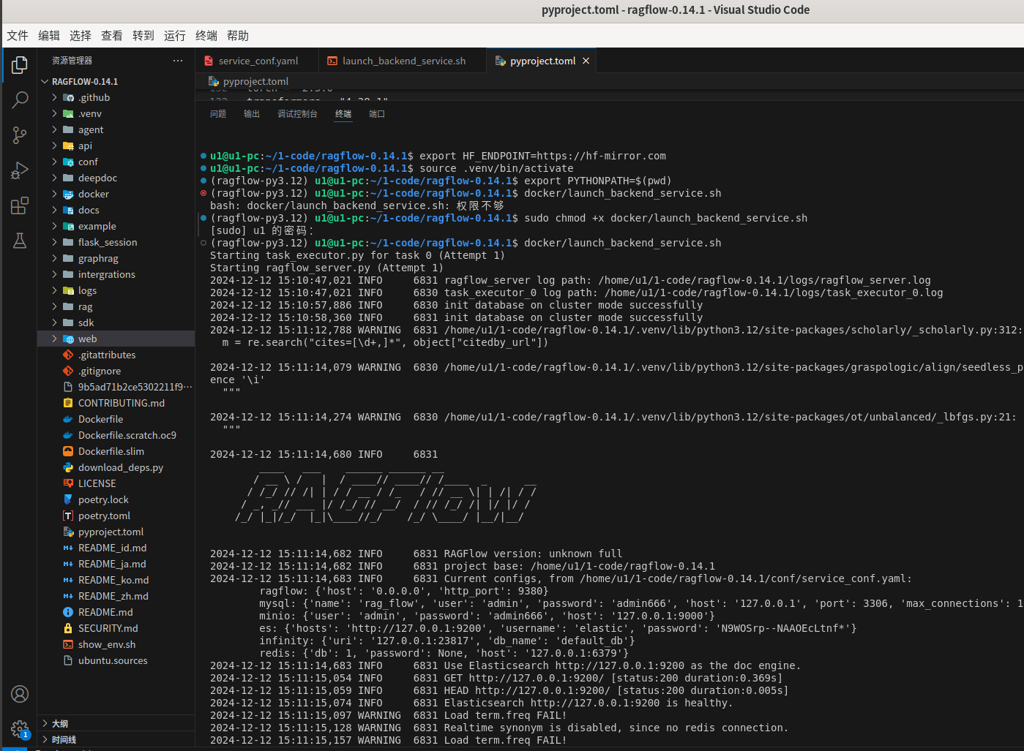Expand the 大纲 outline section
Screen dimensions: 1024x751
[116, 723]
